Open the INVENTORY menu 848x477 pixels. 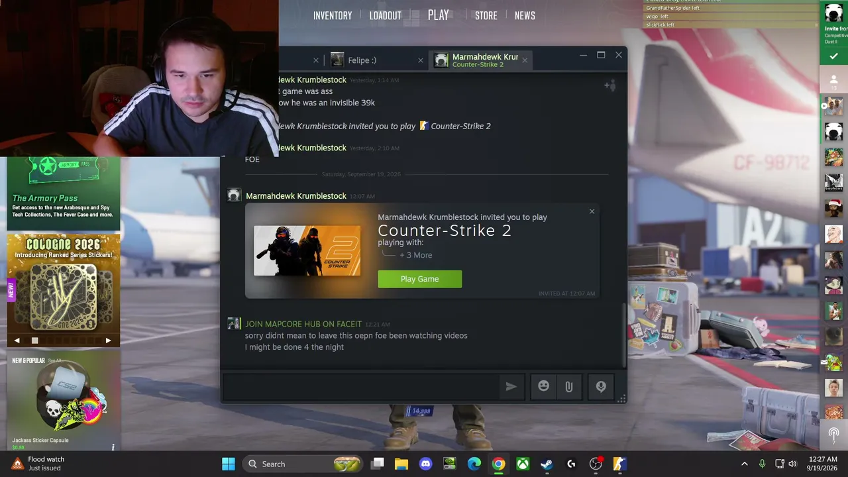point(333,16)
